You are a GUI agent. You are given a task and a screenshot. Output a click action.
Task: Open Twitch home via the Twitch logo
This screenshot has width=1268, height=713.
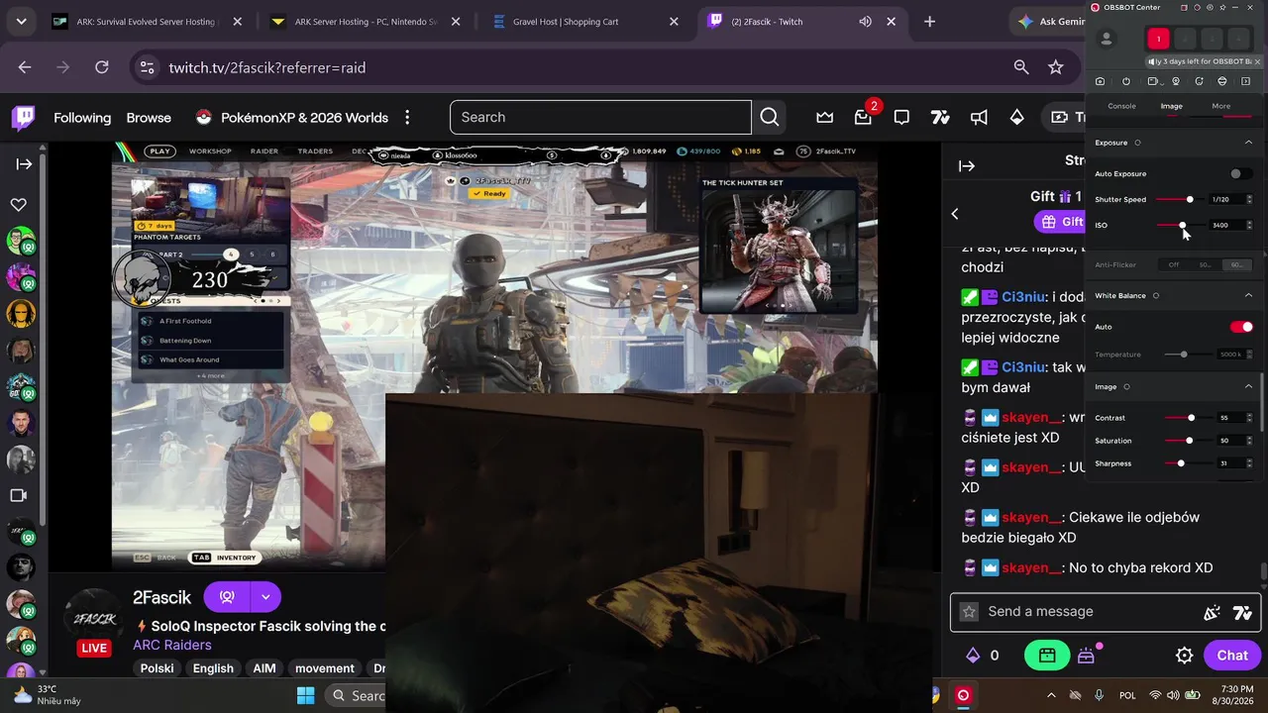coord(23,118)
